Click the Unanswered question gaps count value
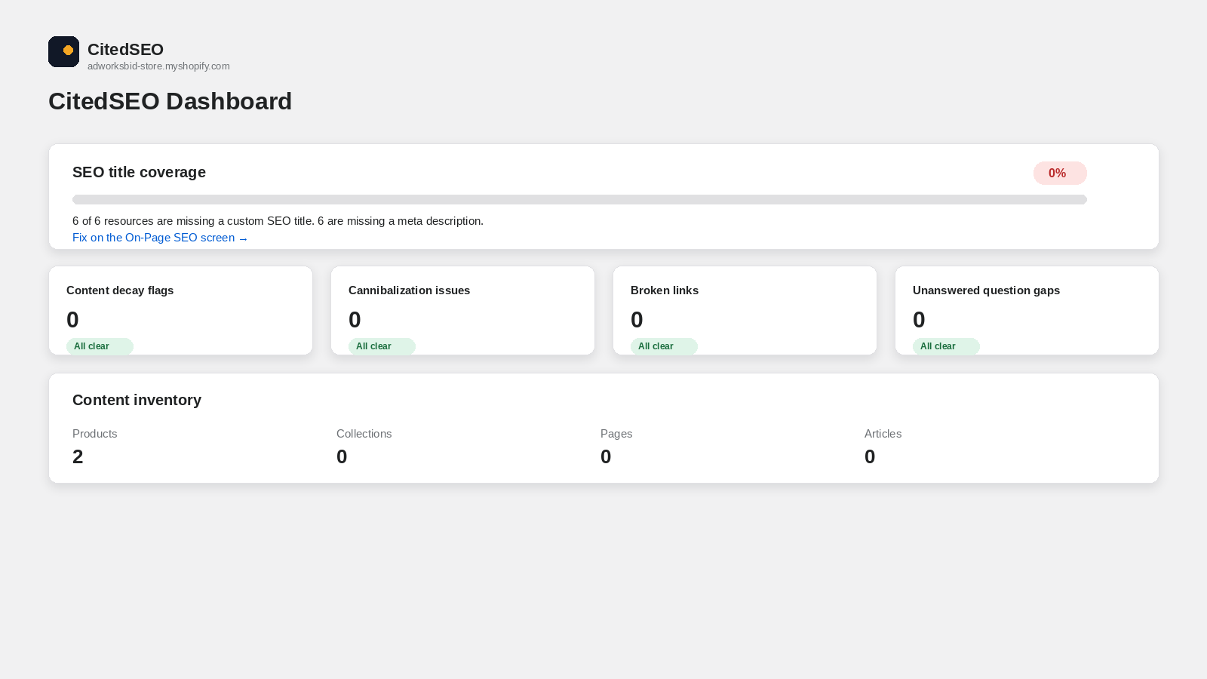1207x679 pixels. click(919, 320)
